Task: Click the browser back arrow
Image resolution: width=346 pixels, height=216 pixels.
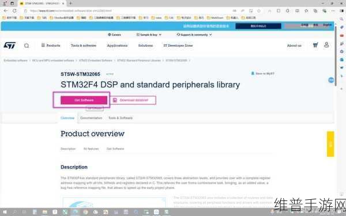Action: coord(6,10)
